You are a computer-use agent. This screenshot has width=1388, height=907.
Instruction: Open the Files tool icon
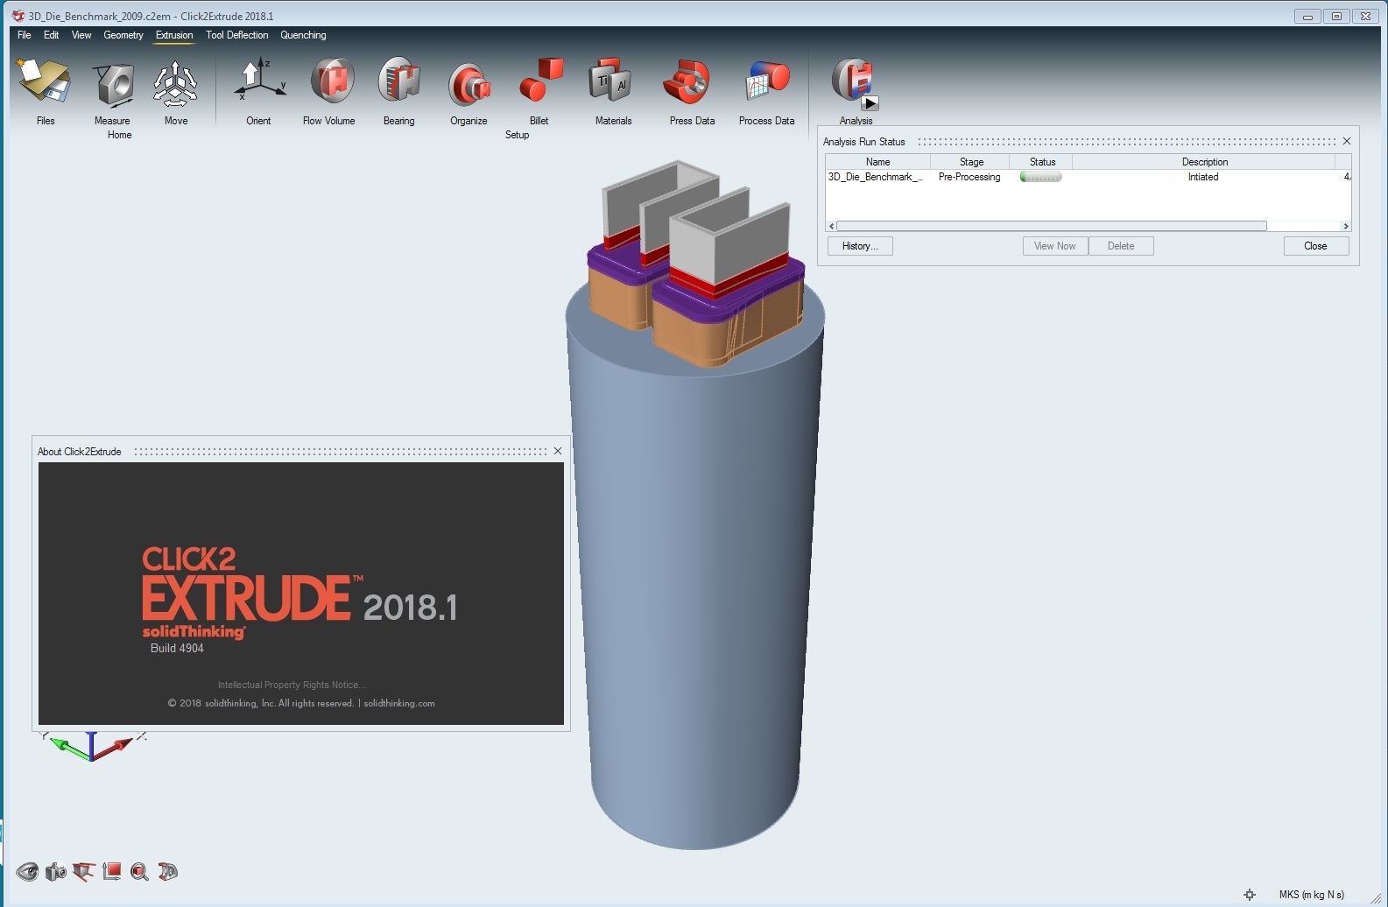(x=45, y=81)
